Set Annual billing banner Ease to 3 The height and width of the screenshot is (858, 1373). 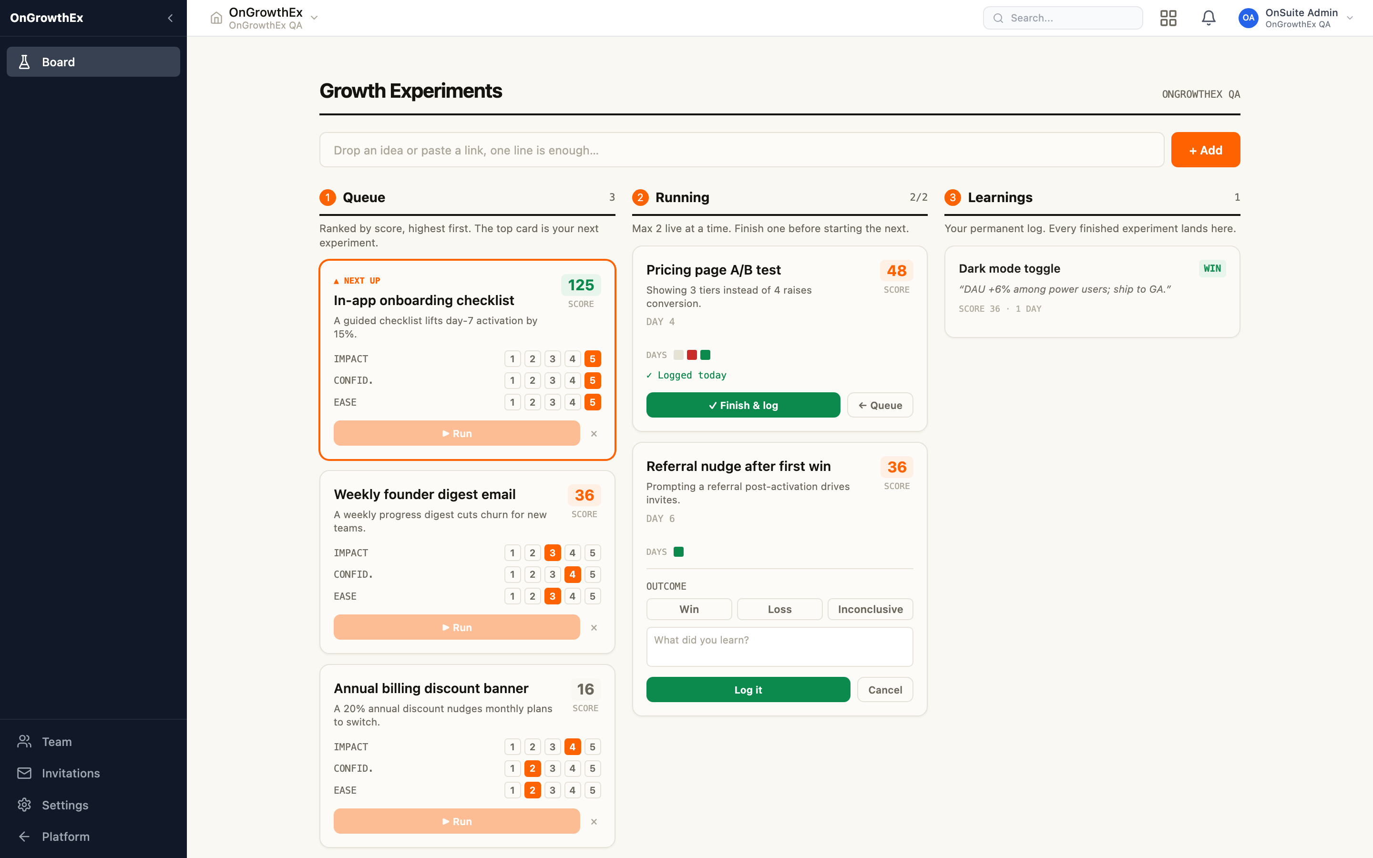(x=553, y=790)
